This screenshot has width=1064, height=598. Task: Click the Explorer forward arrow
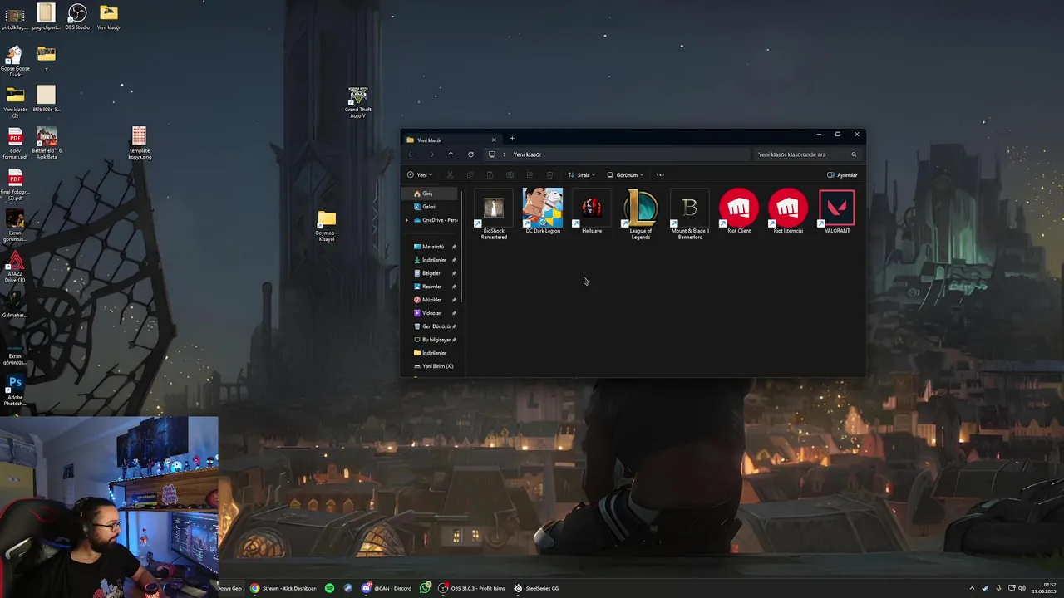(x=431, y=154)
